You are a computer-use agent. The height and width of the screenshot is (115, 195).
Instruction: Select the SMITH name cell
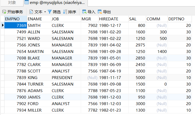click(39, 25)
